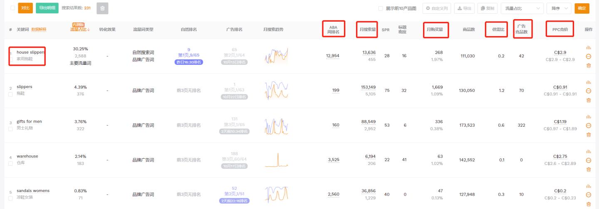Open bar chart icon for warehouse row
Viewport: 599px width, 209px height.
[x=588, y=152]
